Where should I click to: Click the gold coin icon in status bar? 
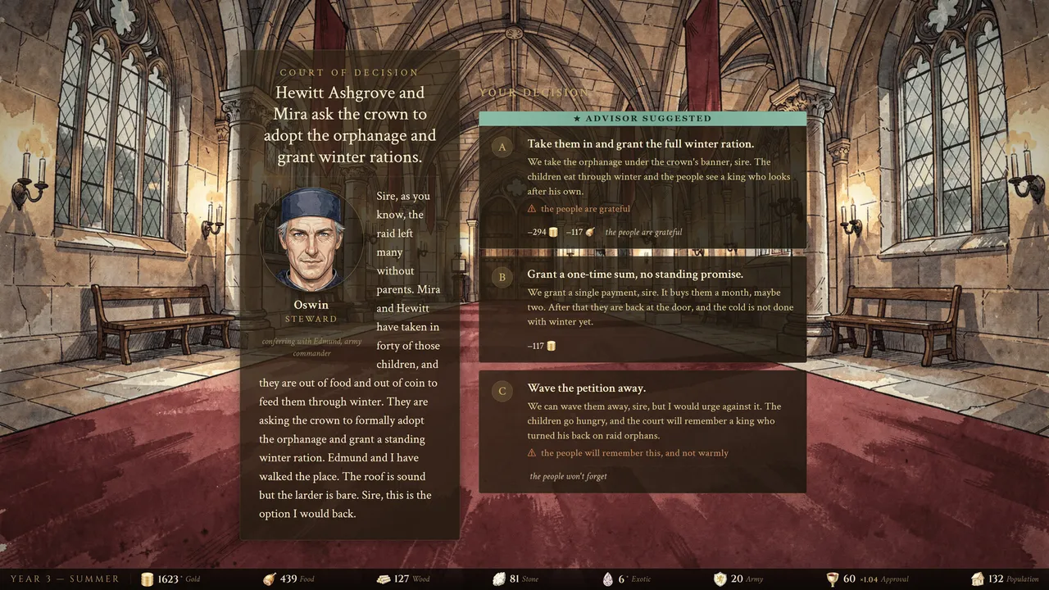point(148,579)
